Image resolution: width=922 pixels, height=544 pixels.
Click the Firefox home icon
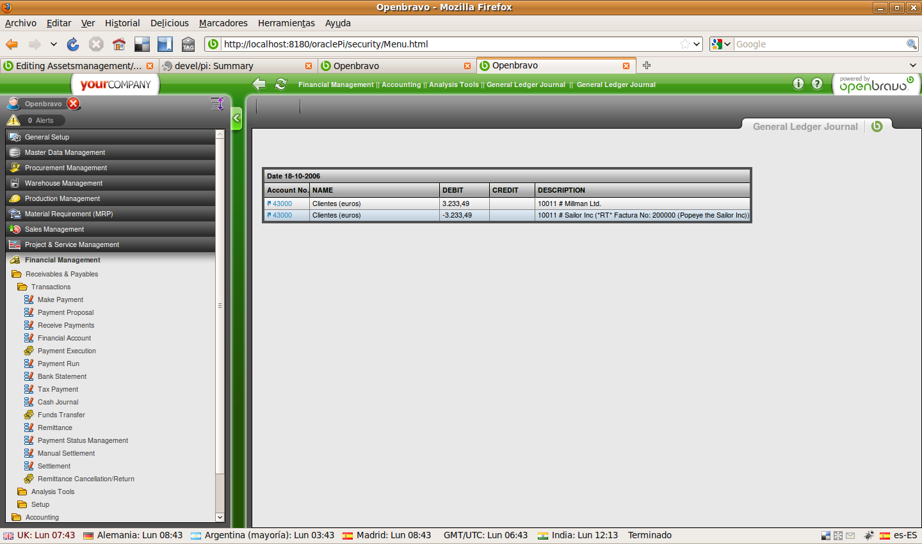(118, 44)
